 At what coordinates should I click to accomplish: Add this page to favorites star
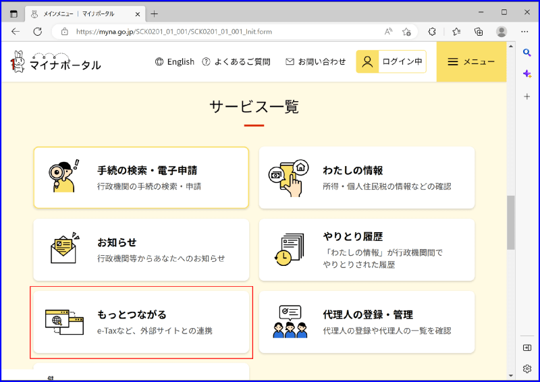(406, 32)
